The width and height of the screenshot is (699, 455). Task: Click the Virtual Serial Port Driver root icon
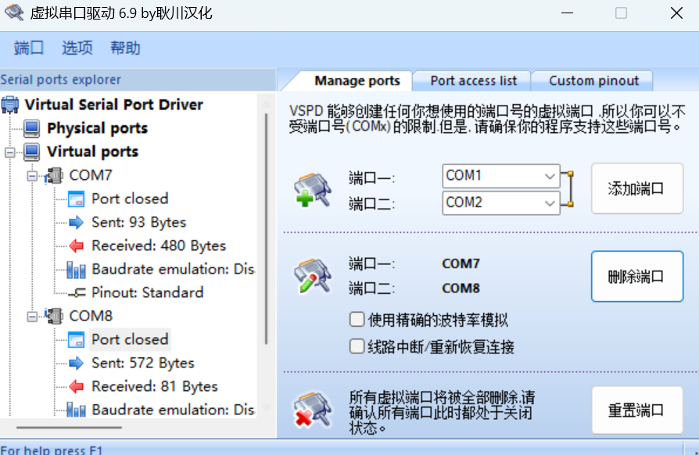10,105
